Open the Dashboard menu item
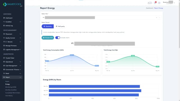Image resolution: width=180 pixels, height=101 pixels. point(12,18)
